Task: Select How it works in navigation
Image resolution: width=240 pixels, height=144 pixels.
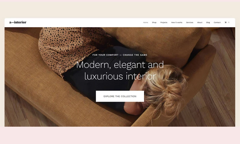Action: 177,22
